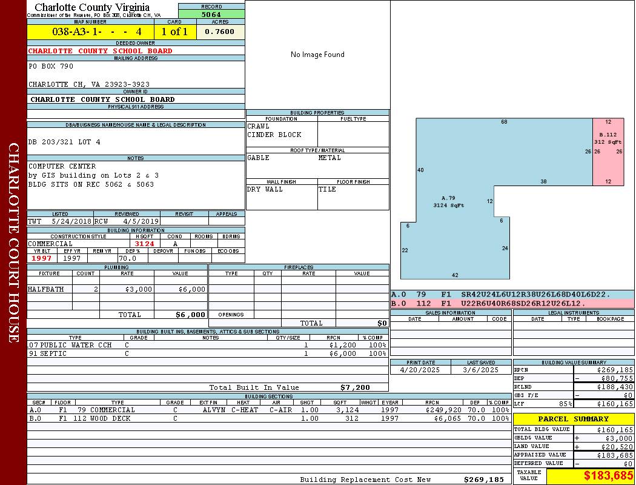This screenshot has height=485, width=636.
Task: Click OBLDG VALUE $3,000
Action: [619, 438]
